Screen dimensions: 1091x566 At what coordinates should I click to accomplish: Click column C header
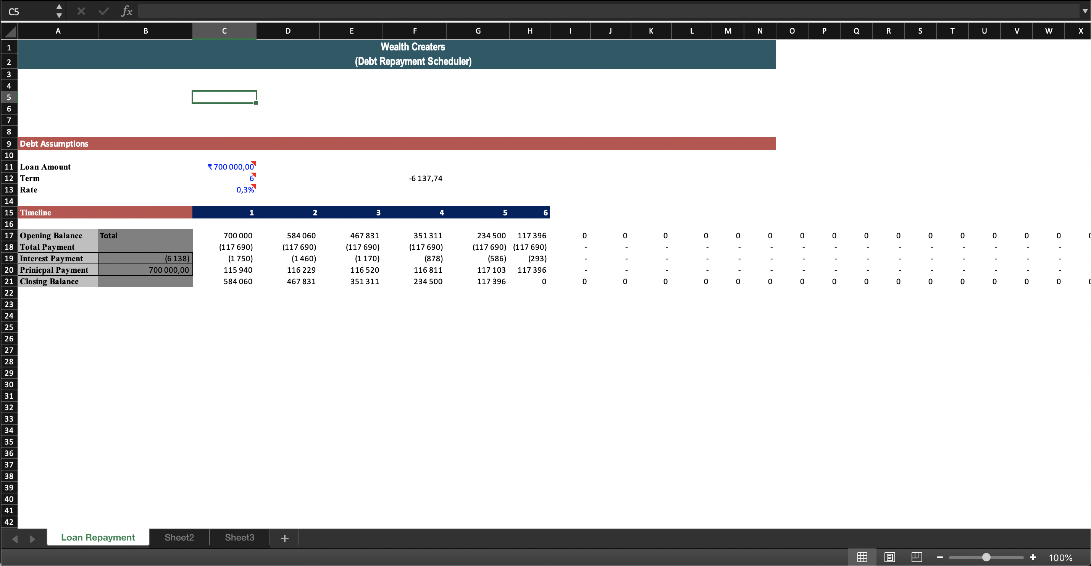click(x=224, y=31)
